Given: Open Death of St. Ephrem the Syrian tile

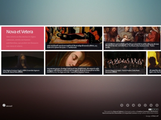Looking at the screenshot, I should coord(74,38).
